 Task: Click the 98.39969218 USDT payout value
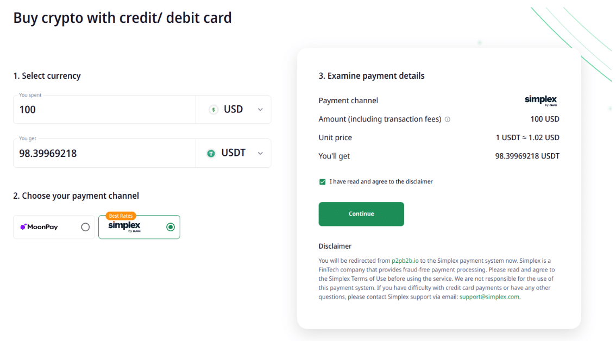[527, 156]
